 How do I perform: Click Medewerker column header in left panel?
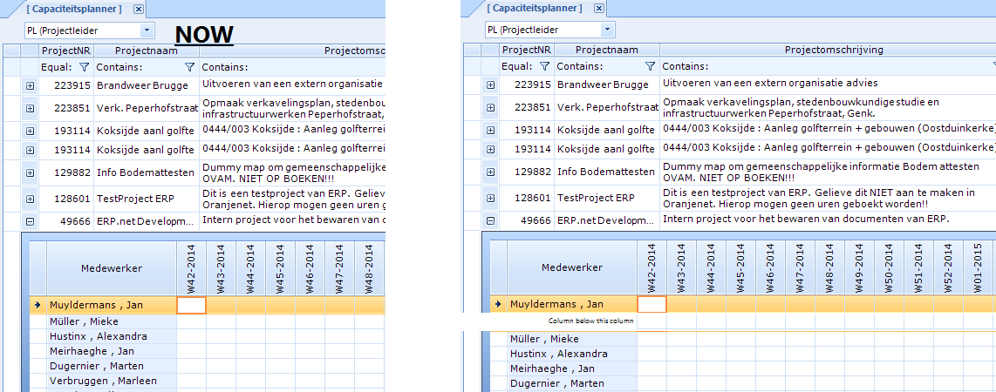pos(112,268)
